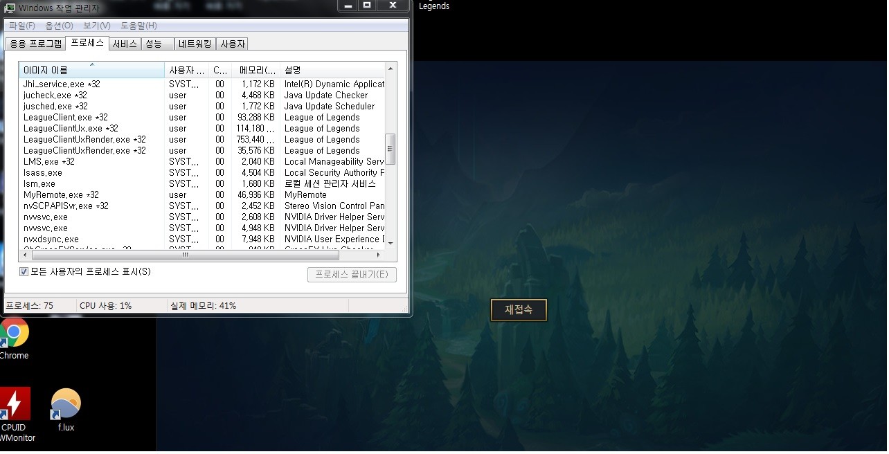Click the vertical scrollbar thumb in process list
This screenshot has width=889, height=454.
coord(390,149)
